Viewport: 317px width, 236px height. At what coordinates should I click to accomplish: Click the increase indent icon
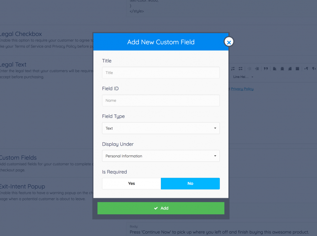pyautogui.click(x=257, y=69)
